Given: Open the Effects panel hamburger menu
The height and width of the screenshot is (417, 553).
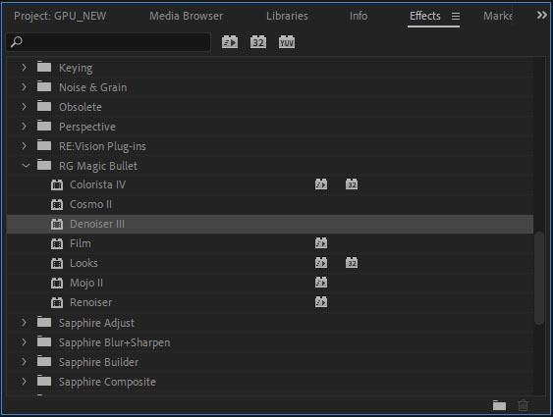Looking at the screenshot, I should [456, 17].
